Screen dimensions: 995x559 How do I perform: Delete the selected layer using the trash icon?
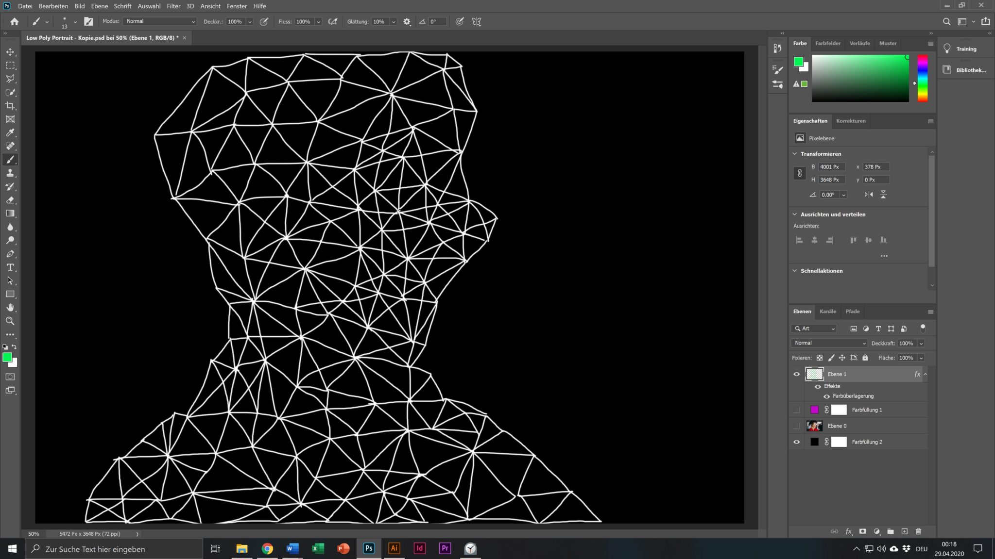coord(919,531)
